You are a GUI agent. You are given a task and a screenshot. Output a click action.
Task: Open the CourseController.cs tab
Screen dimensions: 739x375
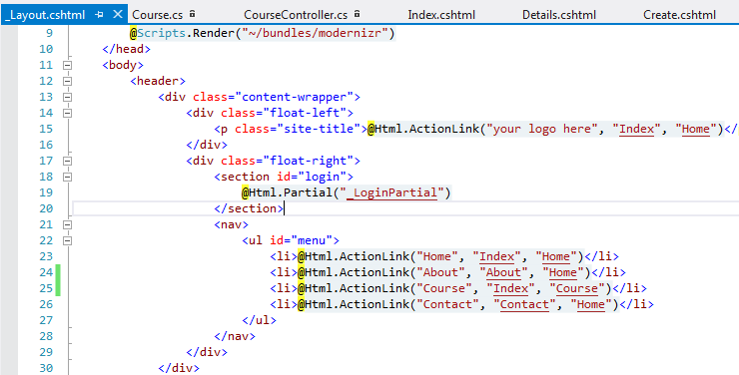[x=296, y=15]
